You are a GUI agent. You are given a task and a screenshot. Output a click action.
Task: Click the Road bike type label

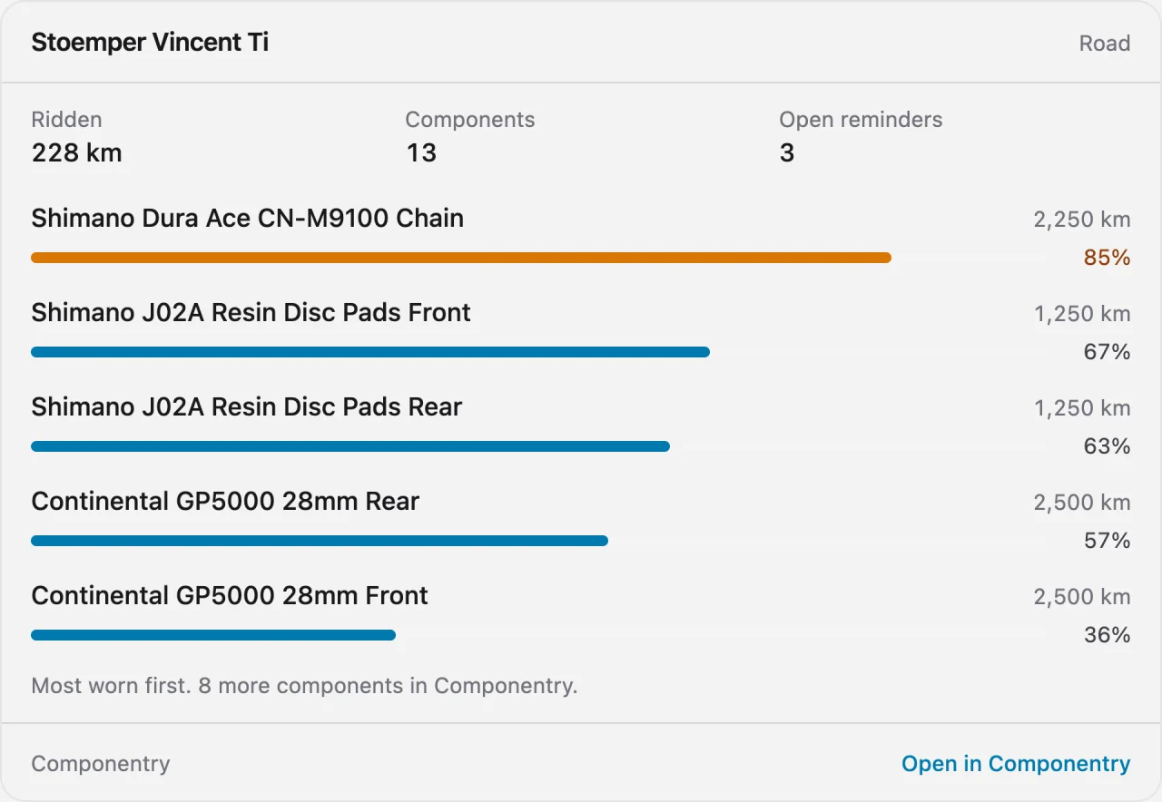[x=1105, y=44]
